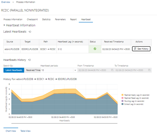Switch to the Checkpoint tab
Image resolution: width=157 pixels, height=134 pixels.
click(x=32, y=19)
